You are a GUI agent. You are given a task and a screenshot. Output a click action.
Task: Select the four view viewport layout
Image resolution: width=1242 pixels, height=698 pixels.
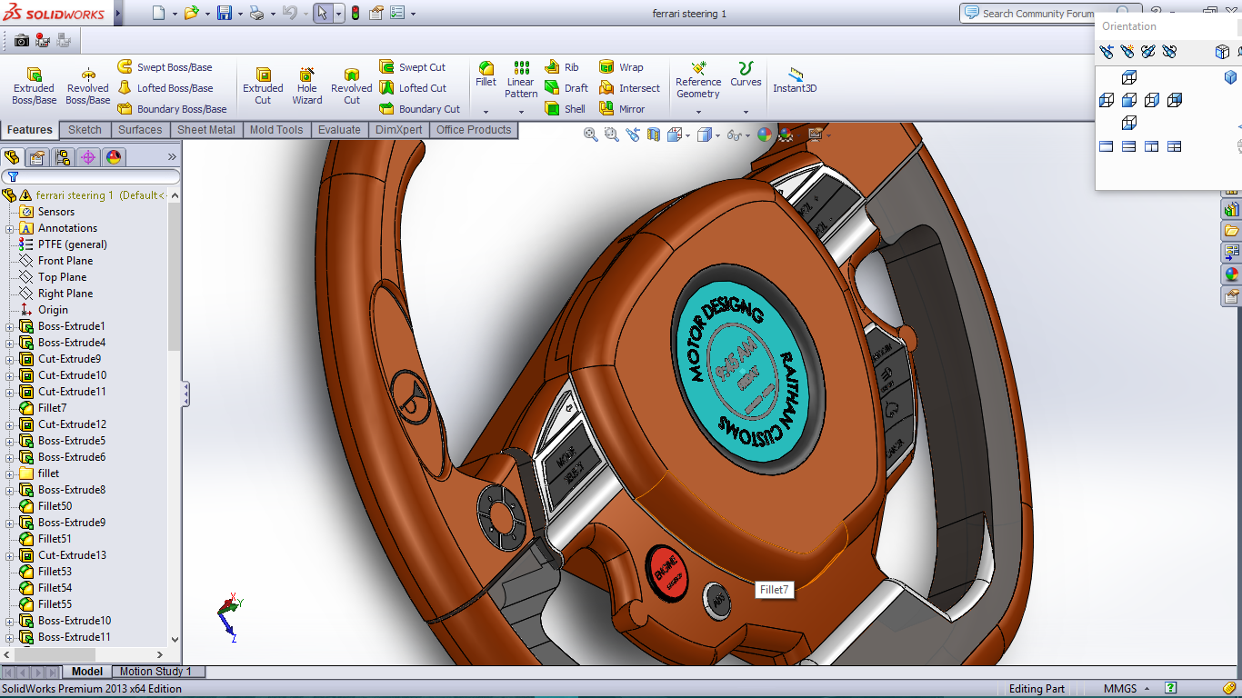(x=1174, y=146)
